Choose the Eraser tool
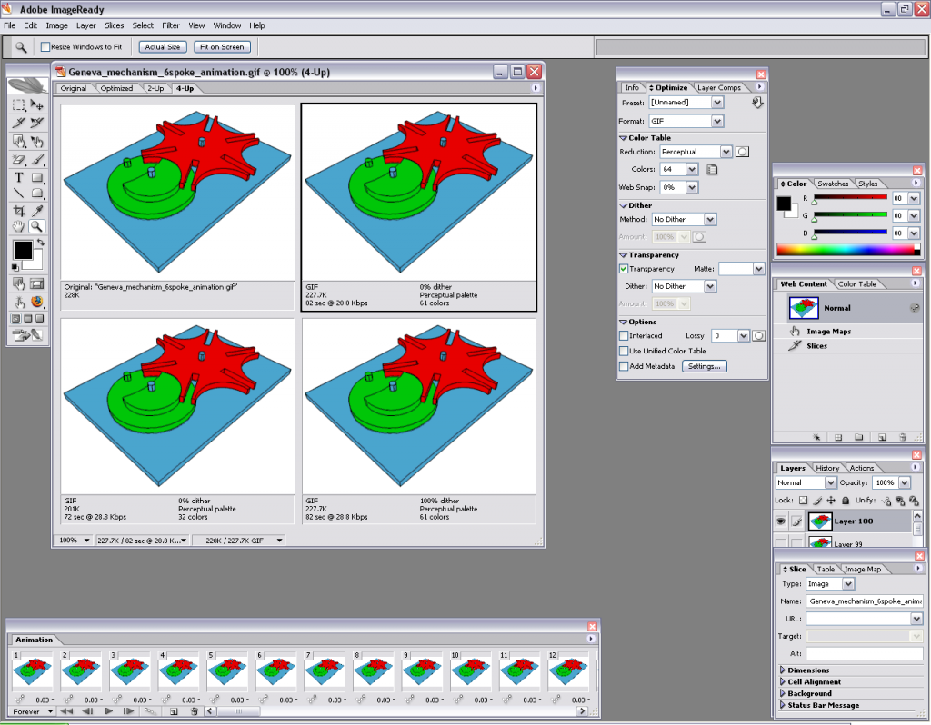The width and height of the screenshot is (931, 725). coord(19,159)
